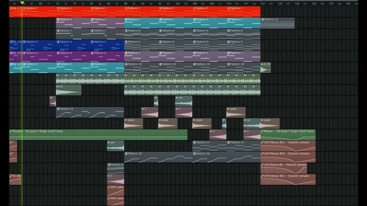This screenshot has width=367, height=206.
Task: Select the ya audio clip at bar 101
Action: click(183, 101)
